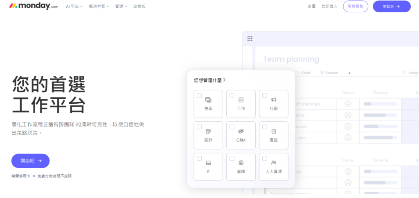This screenshot has height=198, width=419.
Task: Expand the AI 平台 dropdown menu
Action: click(x=74, y=7)
